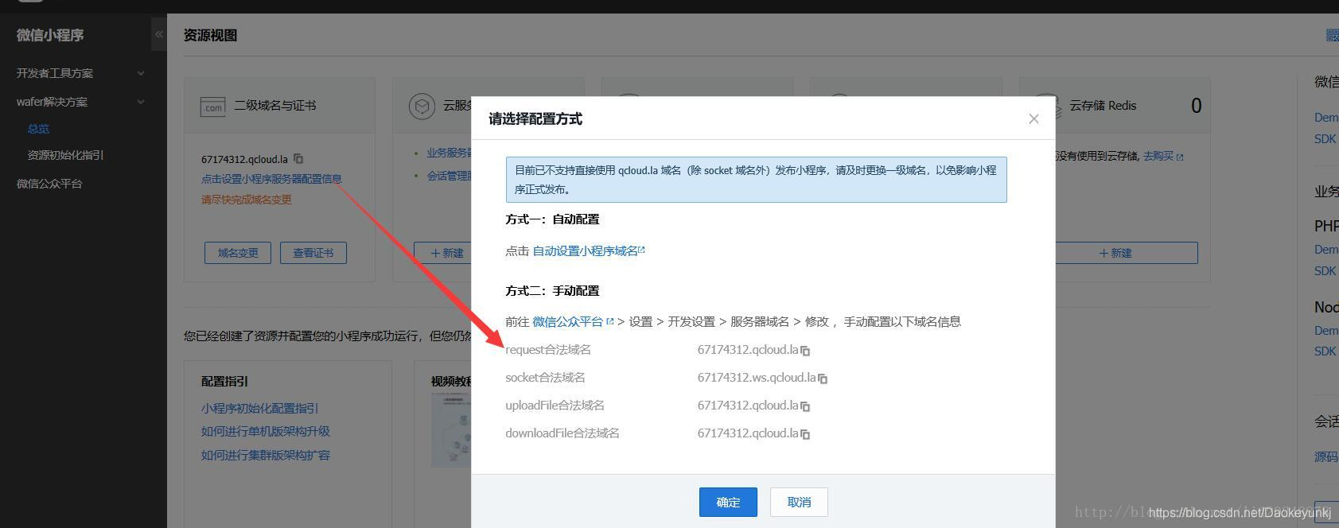The width and height of the screenshot is (1339, 528).
Task: Open the 自动设置小程序域名 link
Action: 589,250
